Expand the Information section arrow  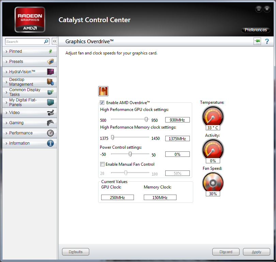pyautogui.click(x=6, y=143)
